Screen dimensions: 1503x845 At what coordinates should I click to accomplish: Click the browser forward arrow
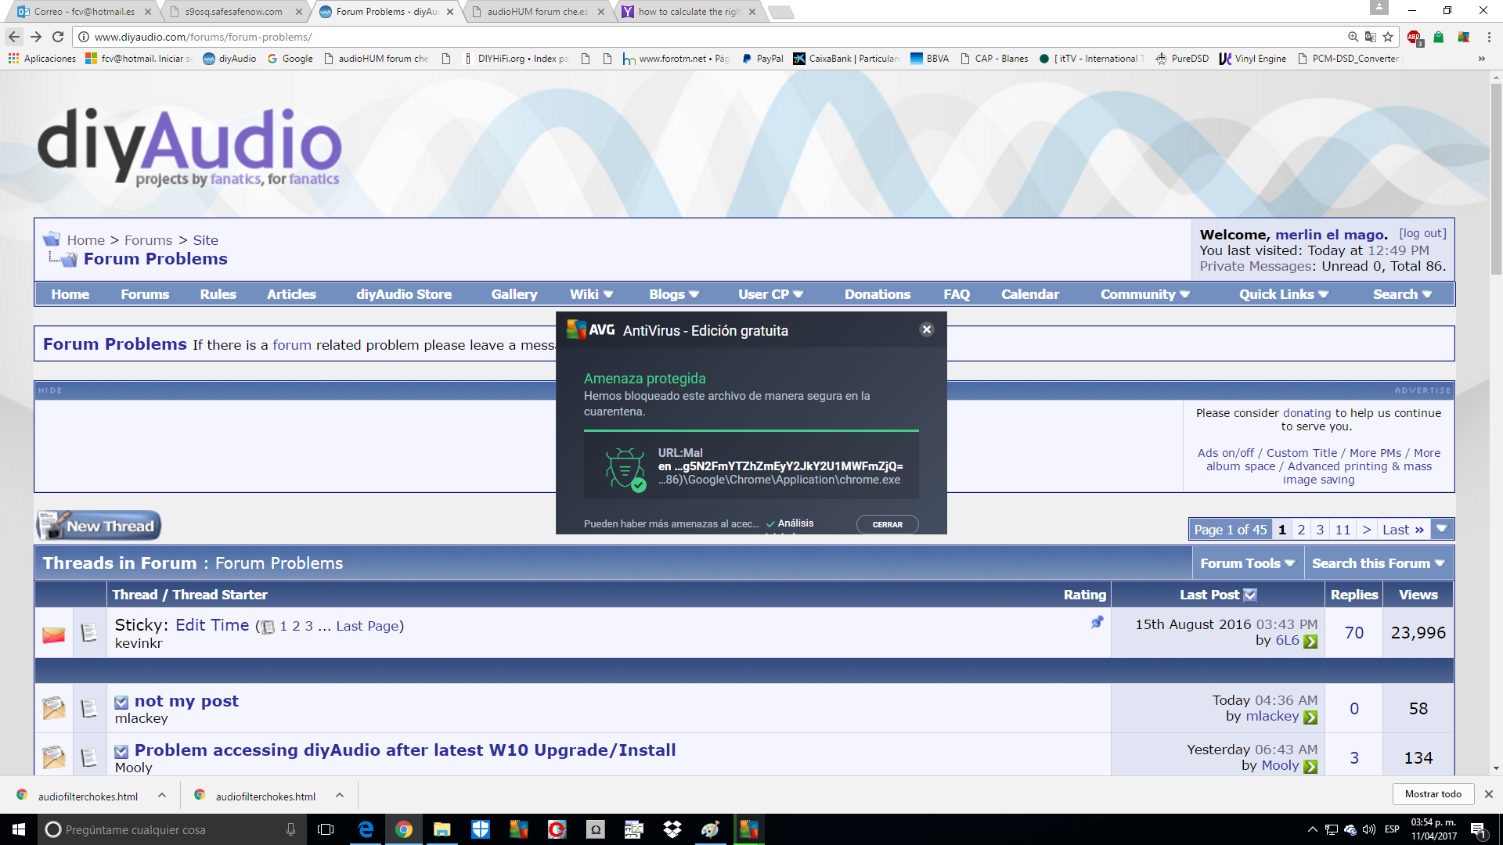[x=36, y=37]
